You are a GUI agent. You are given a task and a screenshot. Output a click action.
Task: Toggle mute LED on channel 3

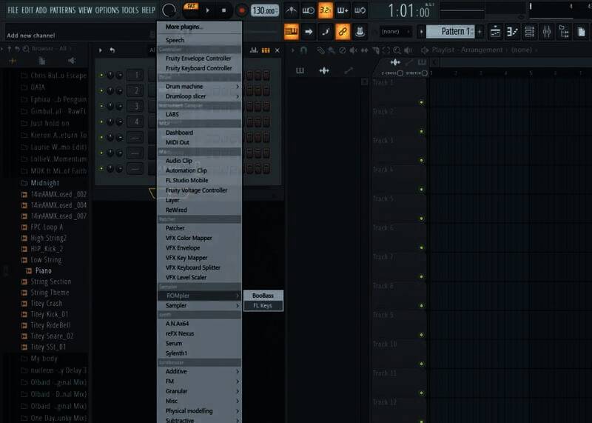101,106
